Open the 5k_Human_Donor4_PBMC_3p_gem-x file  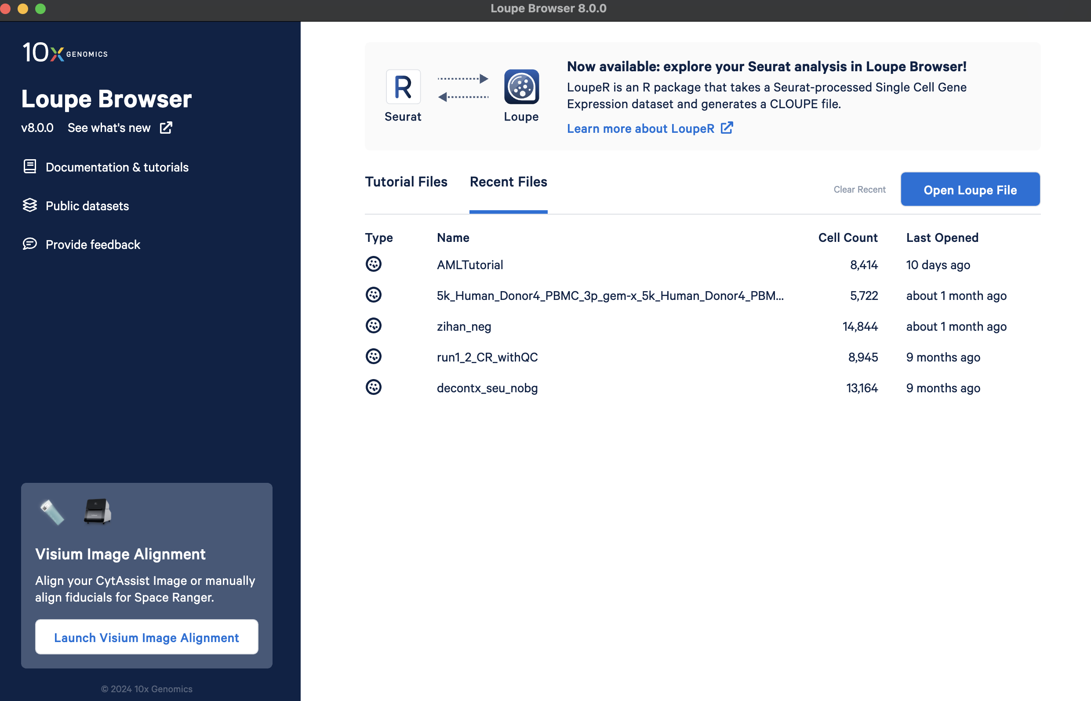pos(610,296)
